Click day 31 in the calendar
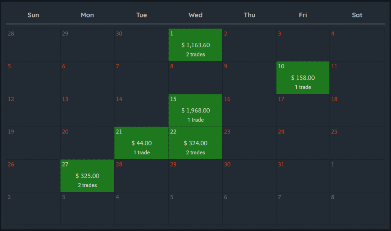Screen dimensions: 391x231 click(x=303, y=176)
